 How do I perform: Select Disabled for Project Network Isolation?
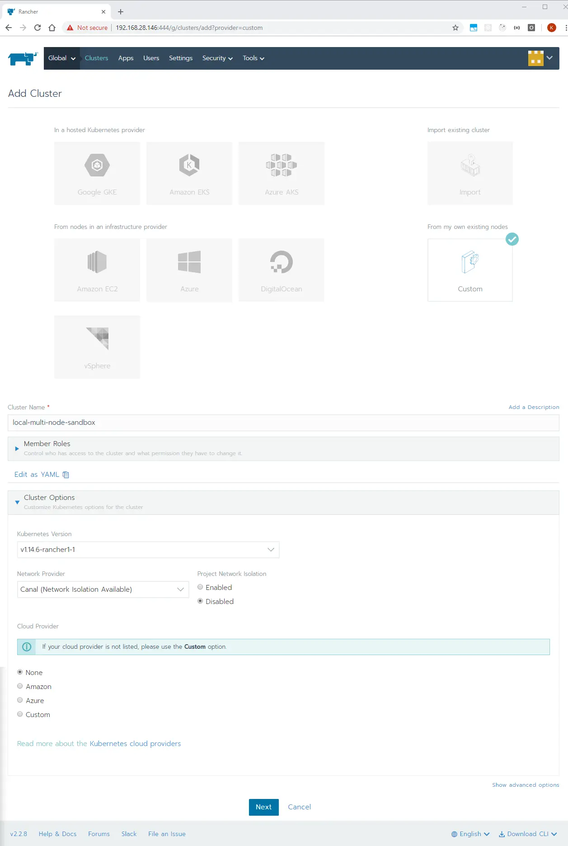pos(200,601)
